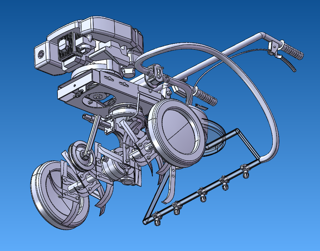Pick the spray nozzle nearest the boom's lower end

[x=156, y=219]
